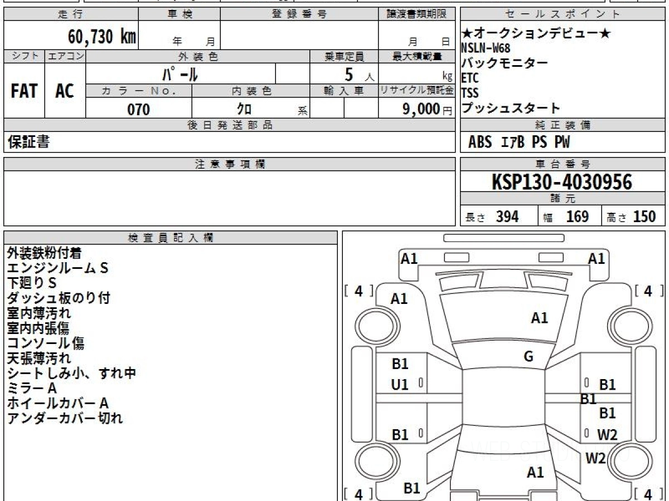Select the セールスポイント header
The image size is (669, 501).
click(x=563, y=14)
